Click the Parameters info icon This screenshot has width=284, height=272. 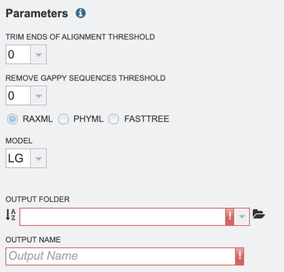(81, 13)
